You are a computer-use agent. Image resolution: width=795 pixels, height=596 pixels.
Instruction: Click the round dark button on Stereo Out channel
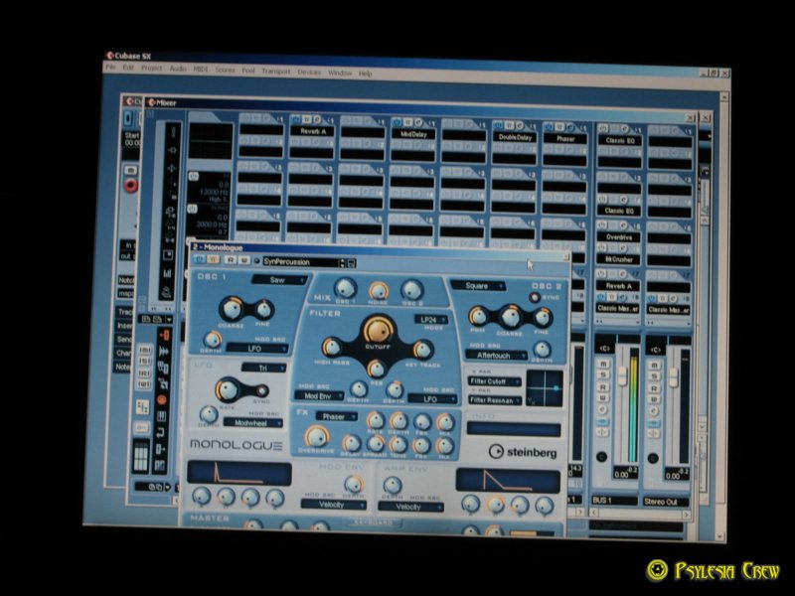point(653,458)
